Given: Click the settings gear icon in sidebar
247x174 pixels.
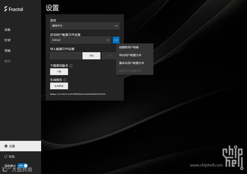Looking at the screenshot, I should (6, 146).
